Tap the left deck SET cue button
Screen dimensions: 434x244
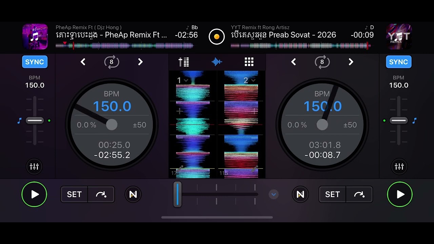[74, 194]
